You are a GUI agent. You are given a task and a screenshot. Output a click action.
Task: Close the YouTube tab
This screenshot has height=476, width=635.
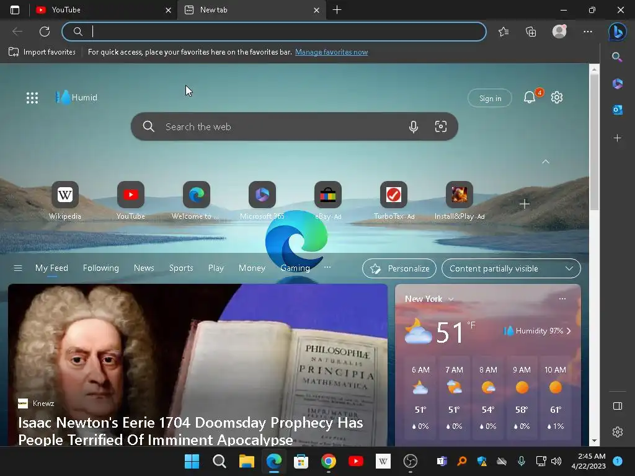tap(168, 10)
